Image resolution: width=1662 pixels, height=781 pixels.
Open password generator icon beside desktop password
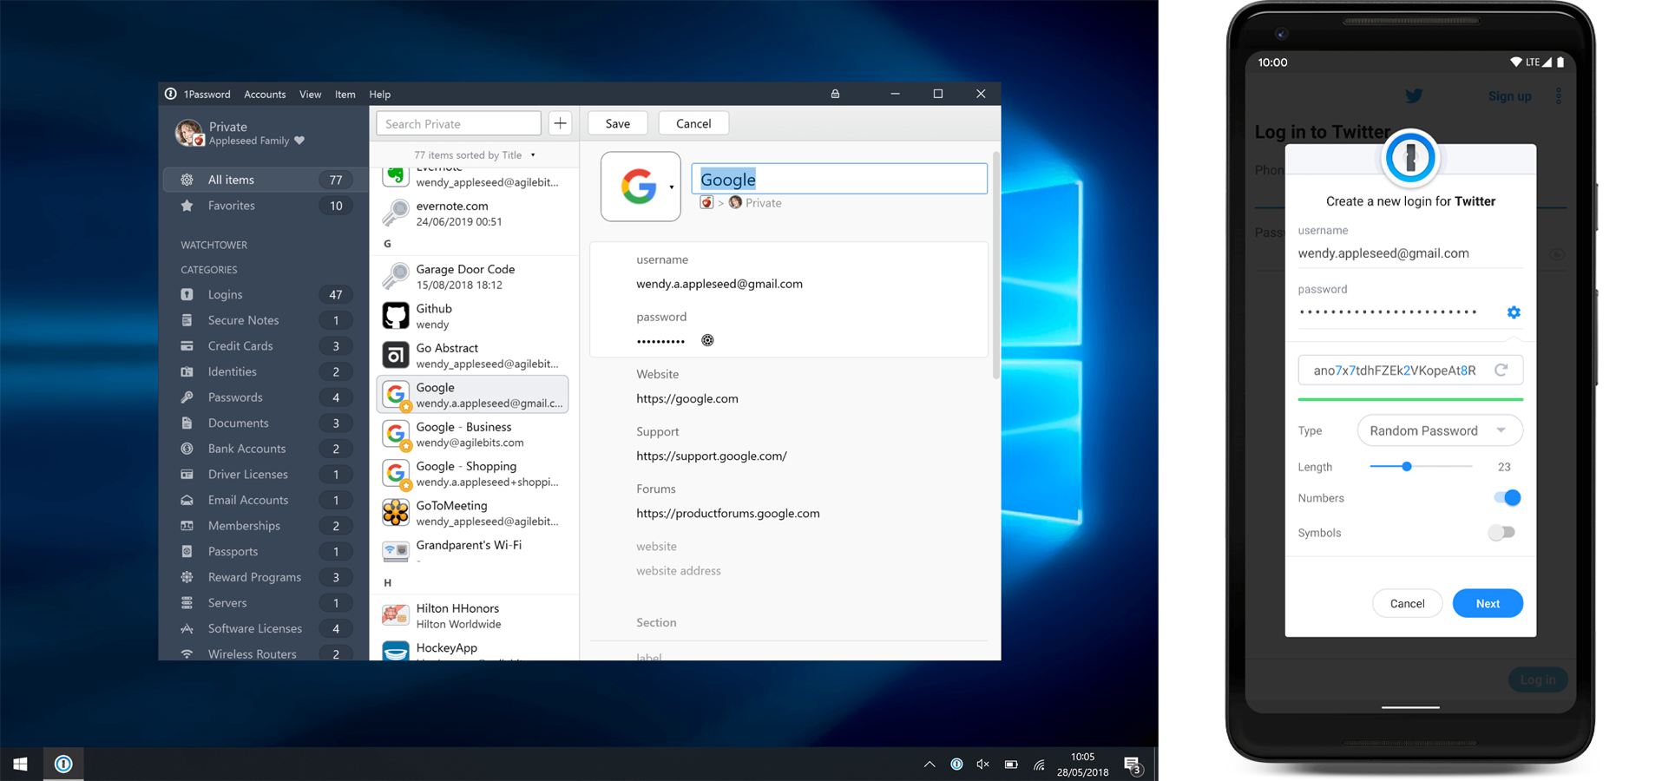pyautogui.click(x=707, y=340)
